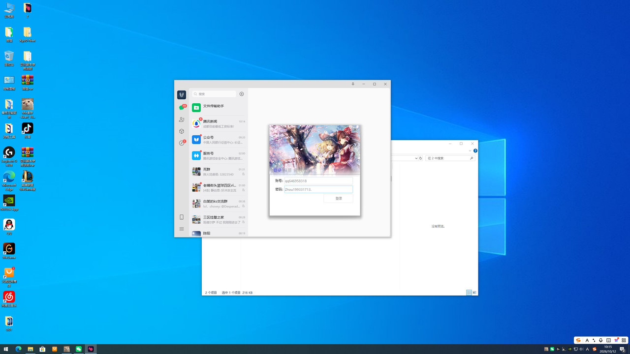630x354 pixels.
Task: Select the QQ desktop icon
Action: pyautogui.click(x=9, y=227)
